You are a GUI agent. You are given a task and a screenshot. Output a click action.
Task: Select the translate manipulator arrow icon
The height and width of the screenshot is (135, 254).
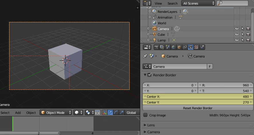click(x=110, y=112)
